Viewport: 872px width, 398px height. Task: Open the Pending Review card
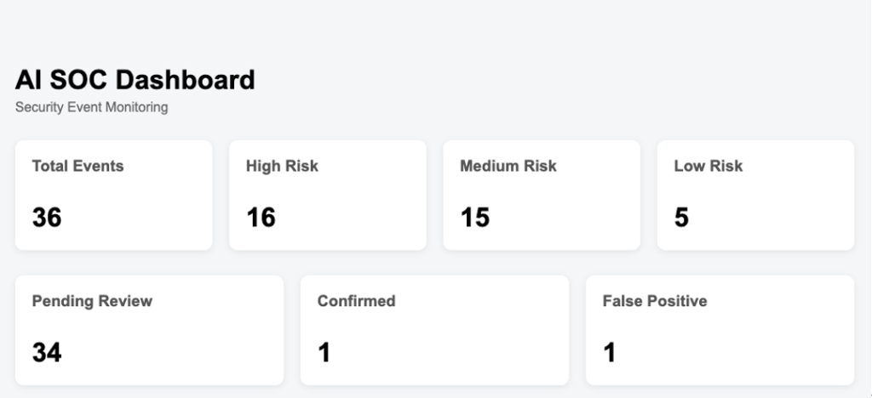(x=149, y=330)
